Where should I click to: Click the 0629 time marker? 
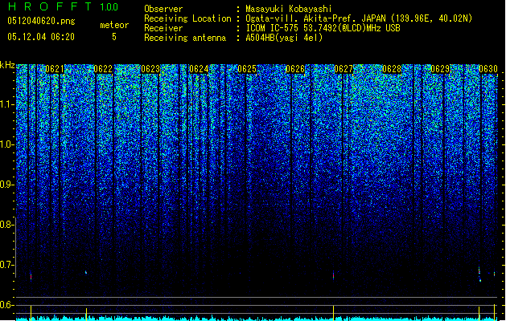440,69
